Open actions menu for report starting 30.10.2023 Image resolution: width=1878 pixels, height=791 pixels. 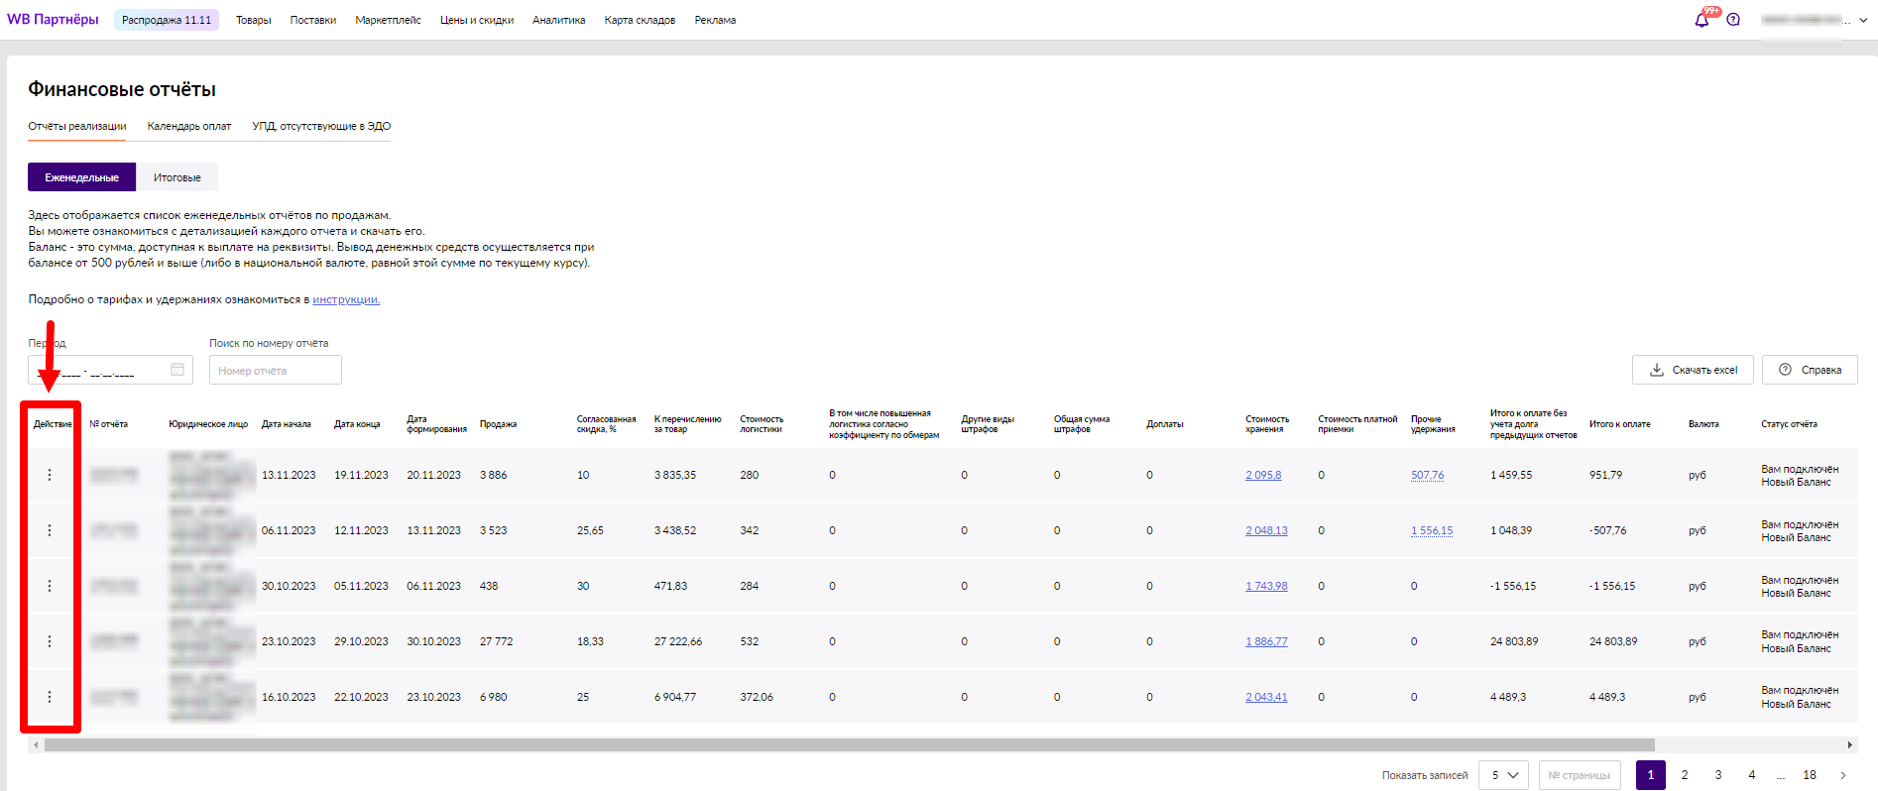coord(50,586)
